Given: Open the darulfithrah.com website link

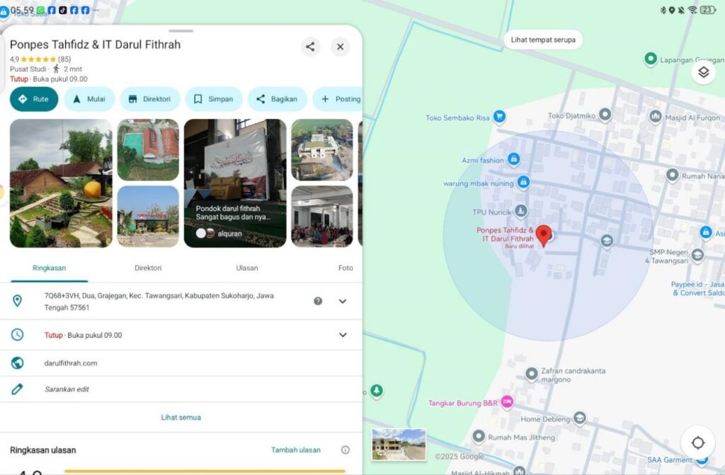Looking at the screenshot, I should point(71,363).
